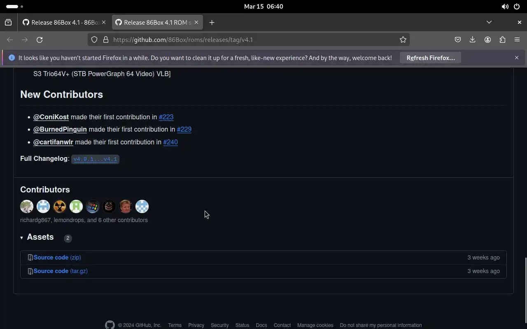The height and width of the screenshot is (329, 527).
Task: Click the zip file icon beside Source code
Action: coord(30,257)
